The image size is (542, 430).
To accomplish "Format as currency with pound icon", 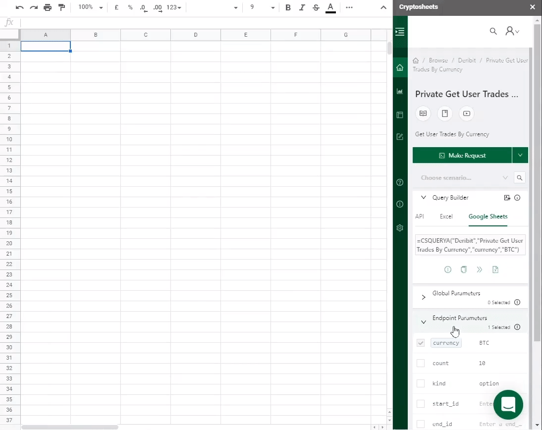I will (x=116, y=7).
